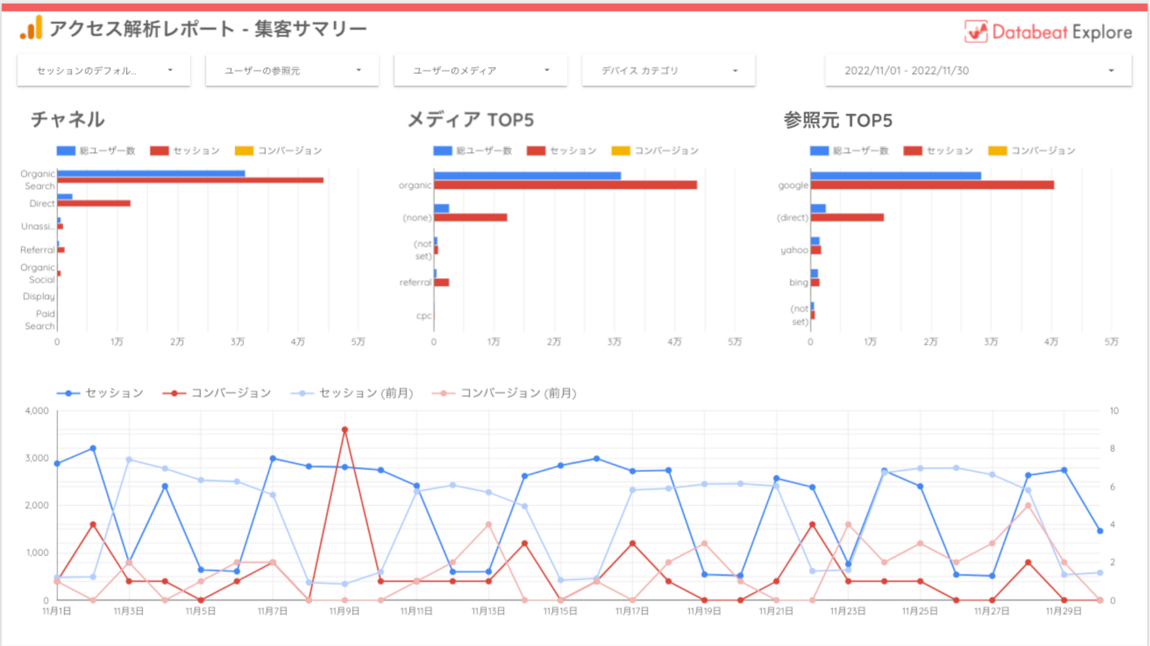The width and height of the screenshot is (1150, 646).
Task: Click the light-blue セッション (前月) legend marker
Action: tap(302, 393)
